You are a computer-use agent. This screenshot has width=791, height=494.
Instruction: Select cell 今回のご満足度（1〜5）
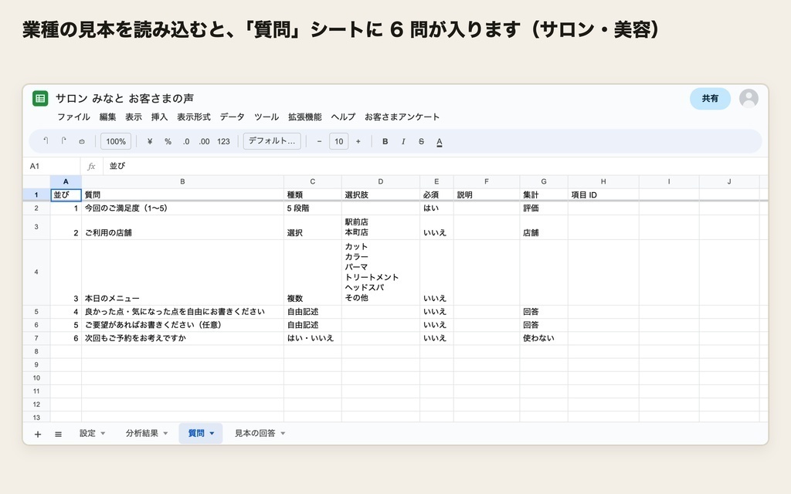pyautogui.click(x=182, y=208)
